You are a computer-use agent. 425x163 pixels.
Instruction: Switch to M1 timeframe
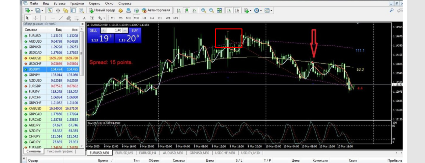pyautogui.click(x=113, y=18)
